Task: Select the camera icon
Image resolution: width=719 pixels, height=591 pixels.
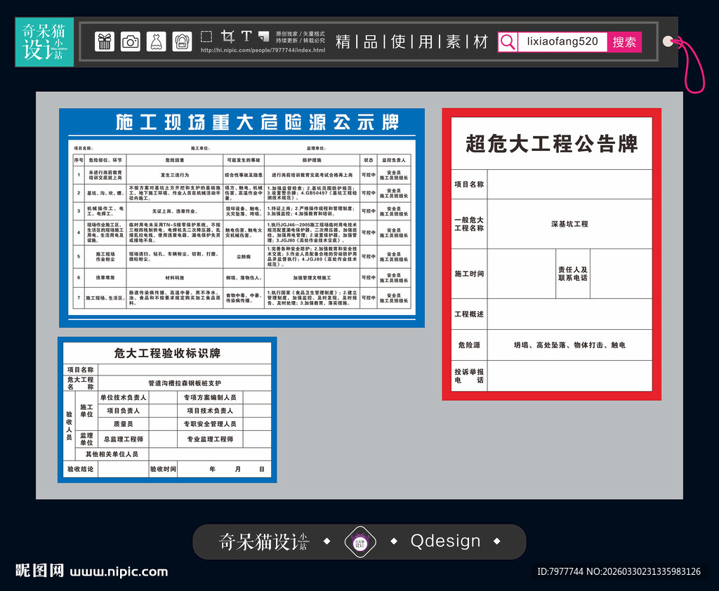Action: click(x=131, y=41)
